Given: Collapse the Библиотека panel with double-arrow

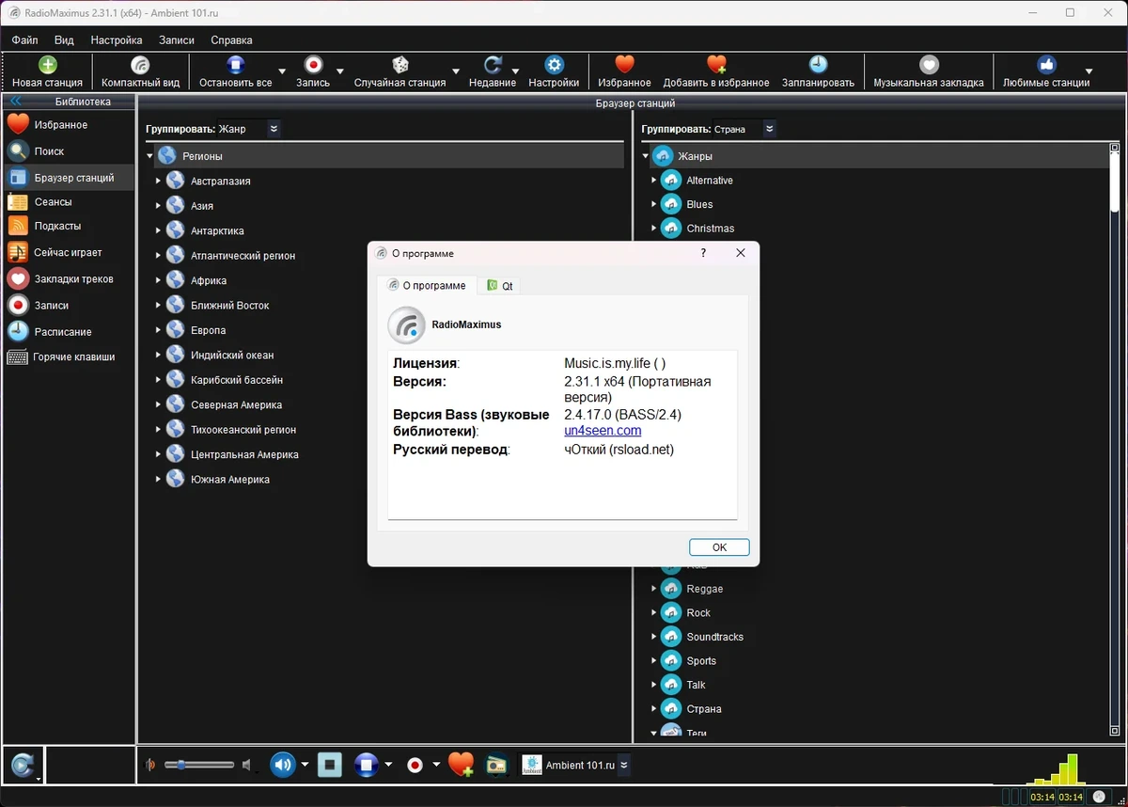Looking at the screenshot, I should 16,102.
